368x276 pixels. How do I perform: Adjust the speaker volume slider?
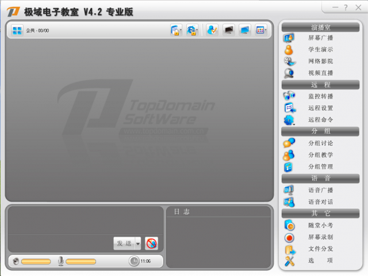tap(36, 262)
